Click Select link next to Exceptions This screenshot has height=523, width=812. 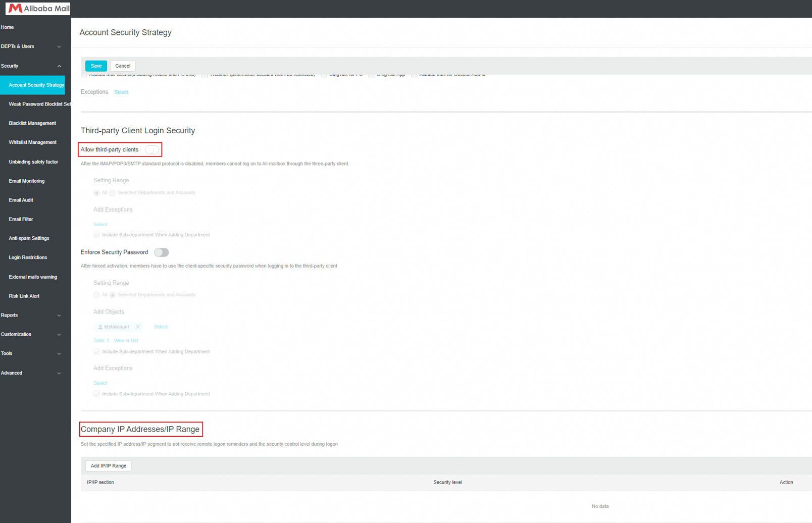[121, 92]
